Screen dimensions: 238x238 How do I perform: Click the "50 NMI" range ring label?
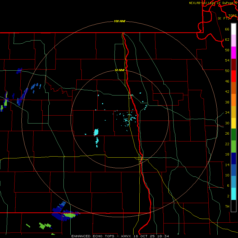[120, 70]
